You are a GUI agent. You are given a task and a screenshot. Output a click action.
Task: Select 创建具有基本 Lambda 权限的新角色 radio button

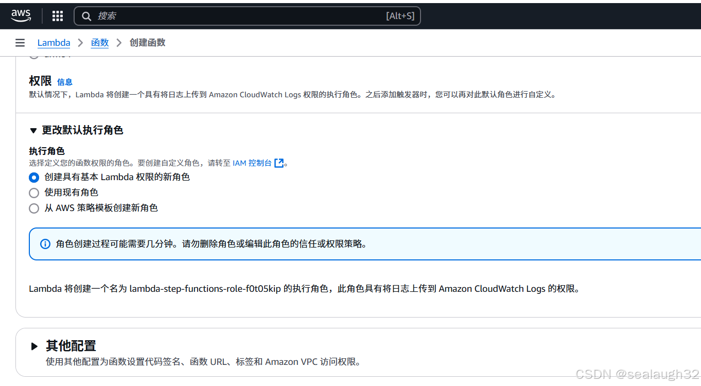(x=34, y=178)
